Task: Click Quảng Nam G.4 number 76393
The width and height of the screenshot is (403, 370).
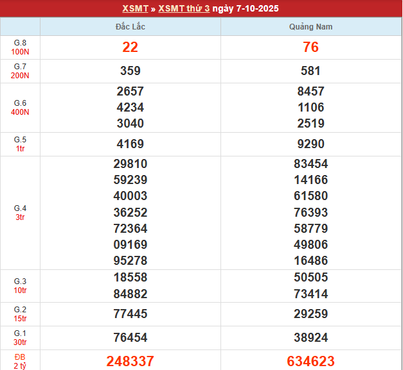Action: 311,212
